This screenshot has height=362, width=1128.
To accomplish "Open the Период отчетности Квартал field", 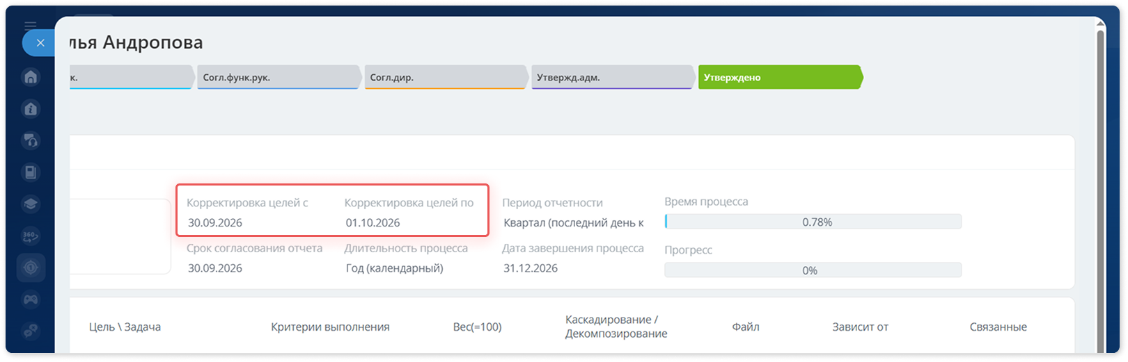I will (574, 223).
